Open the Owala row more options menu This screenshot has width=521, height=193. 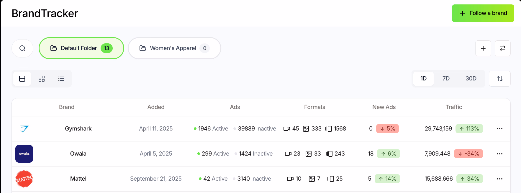click(x=500, y=154)
